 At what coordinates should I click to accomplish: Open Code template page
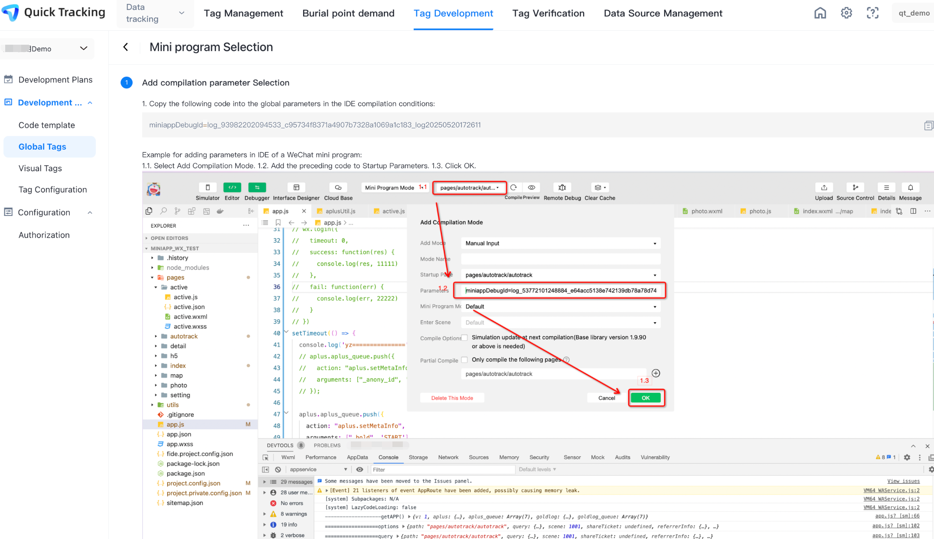pos(46,125)
